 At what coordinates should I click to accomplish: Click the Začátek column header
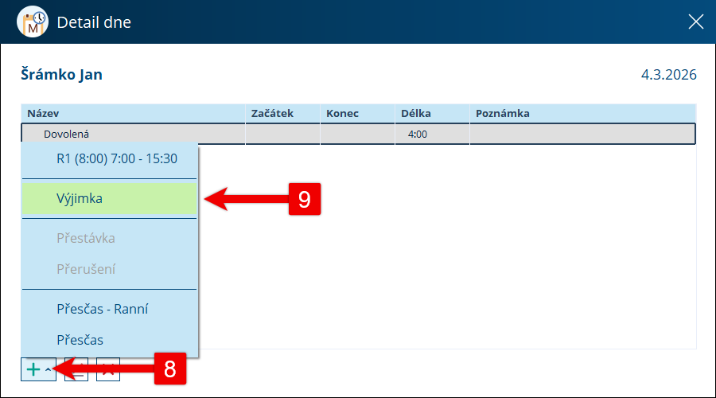coord(282,113)
